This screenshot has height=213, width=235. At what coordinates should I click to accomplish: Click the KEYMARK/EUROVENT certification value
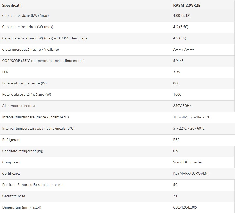click(191, 173)
